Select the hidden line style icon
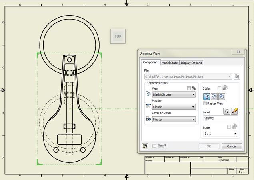Viewport: 254px width, 180px height. click(x=206, y=96)
